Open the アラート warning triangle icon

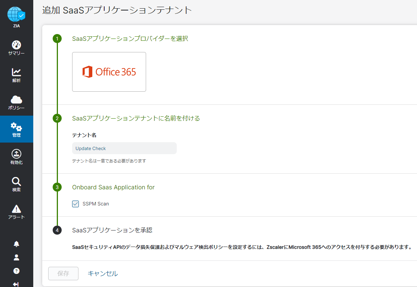(16, 209)
